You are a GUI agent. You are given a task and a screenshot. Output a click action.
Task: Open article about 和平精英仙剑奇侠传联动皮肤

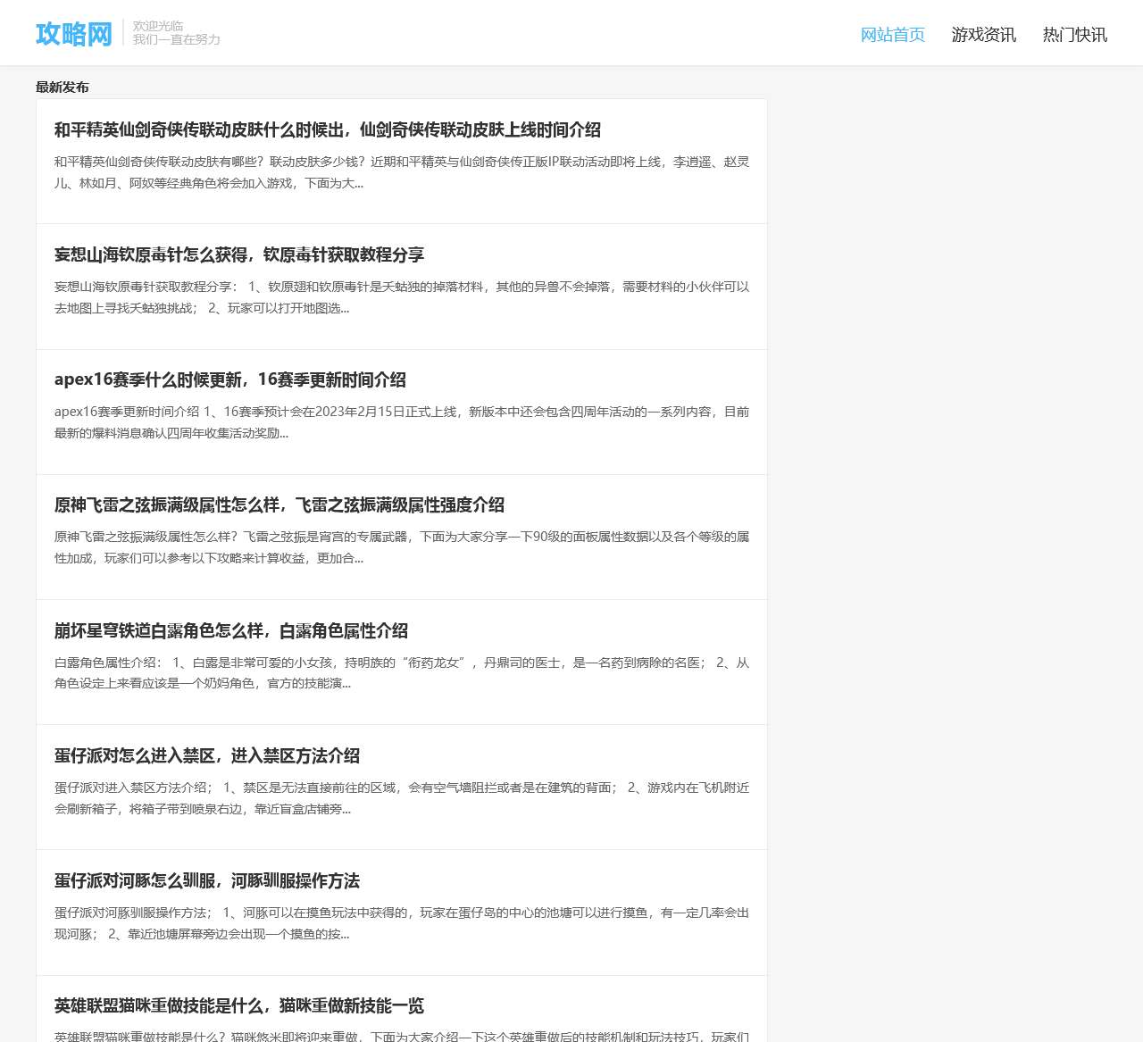coord(328,130)
